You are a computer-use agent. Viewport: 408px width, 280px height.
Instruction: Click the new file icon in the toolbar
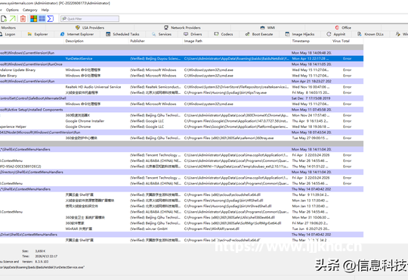[x=4, y=18]
